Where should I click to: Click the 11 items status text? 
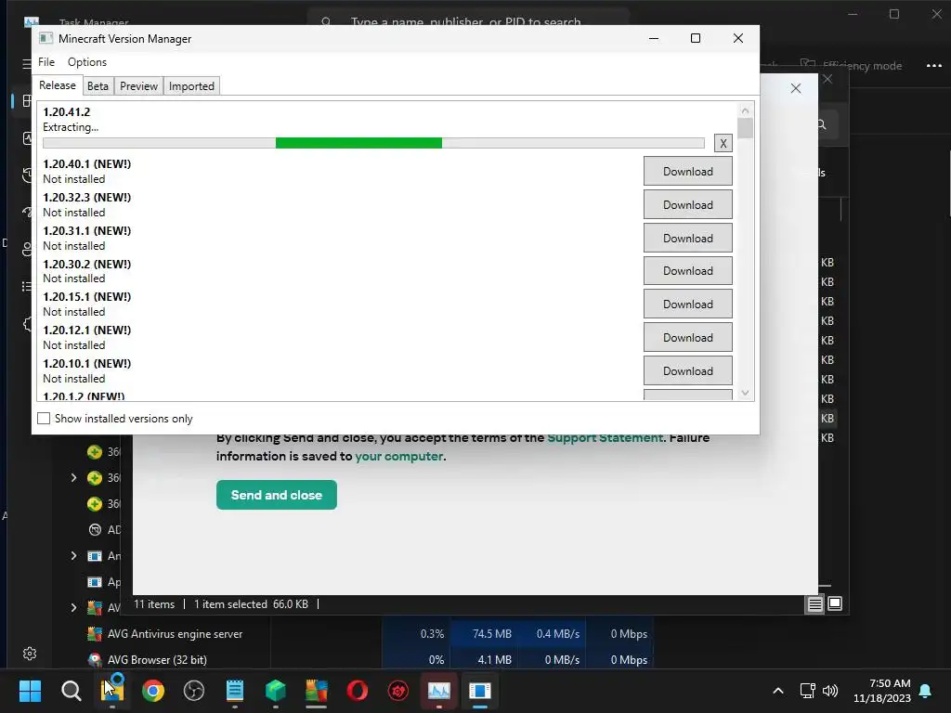[153, 603]
